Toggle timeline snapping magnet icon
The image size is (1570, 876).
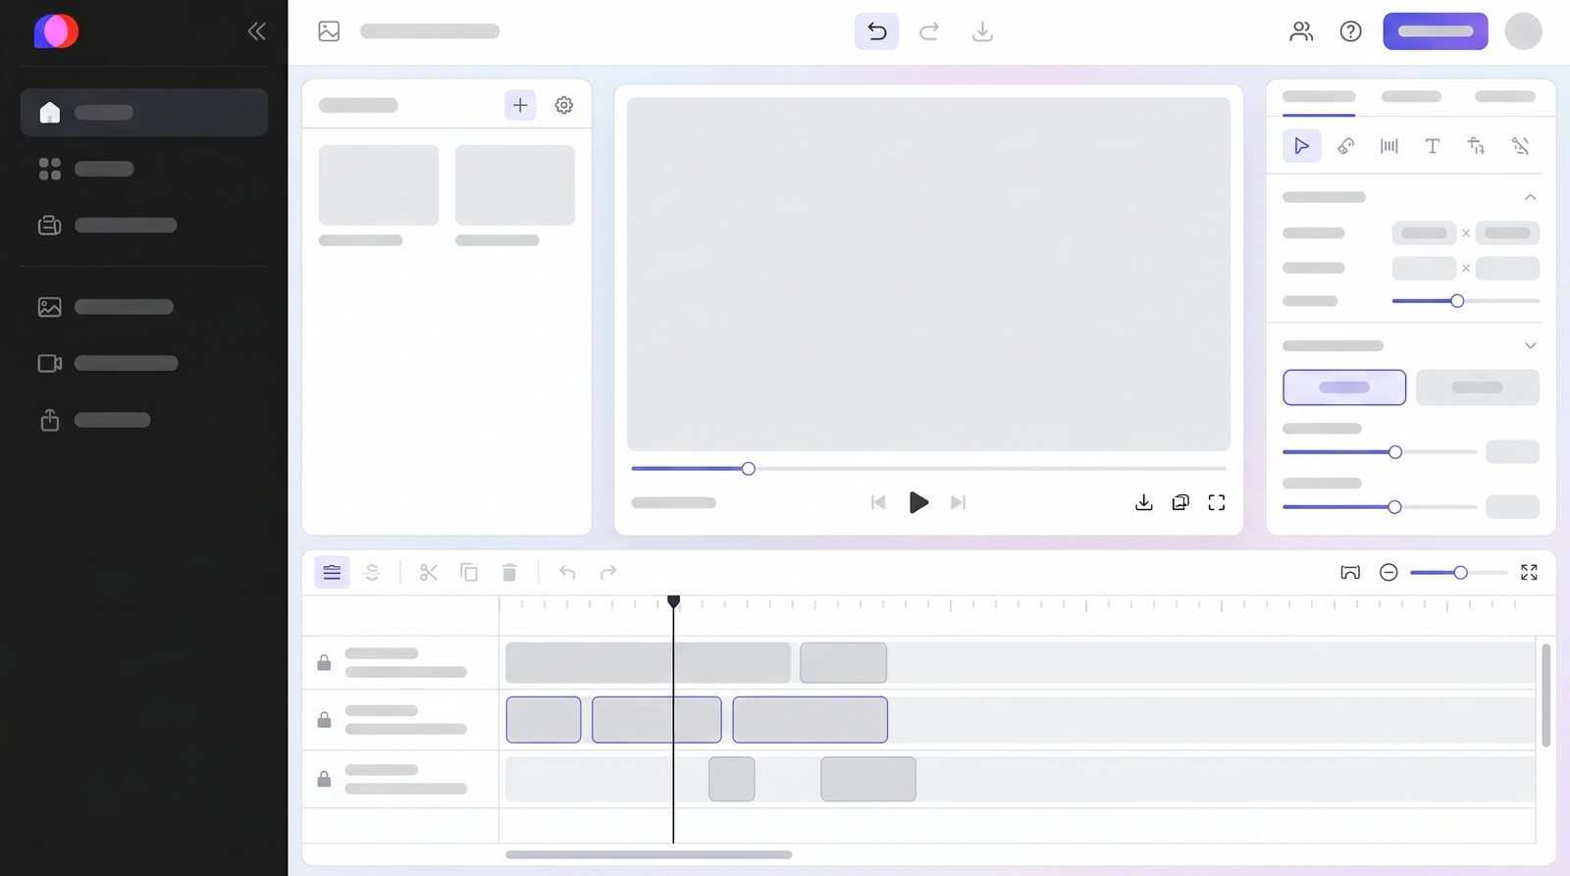[x=1350, y=572]
